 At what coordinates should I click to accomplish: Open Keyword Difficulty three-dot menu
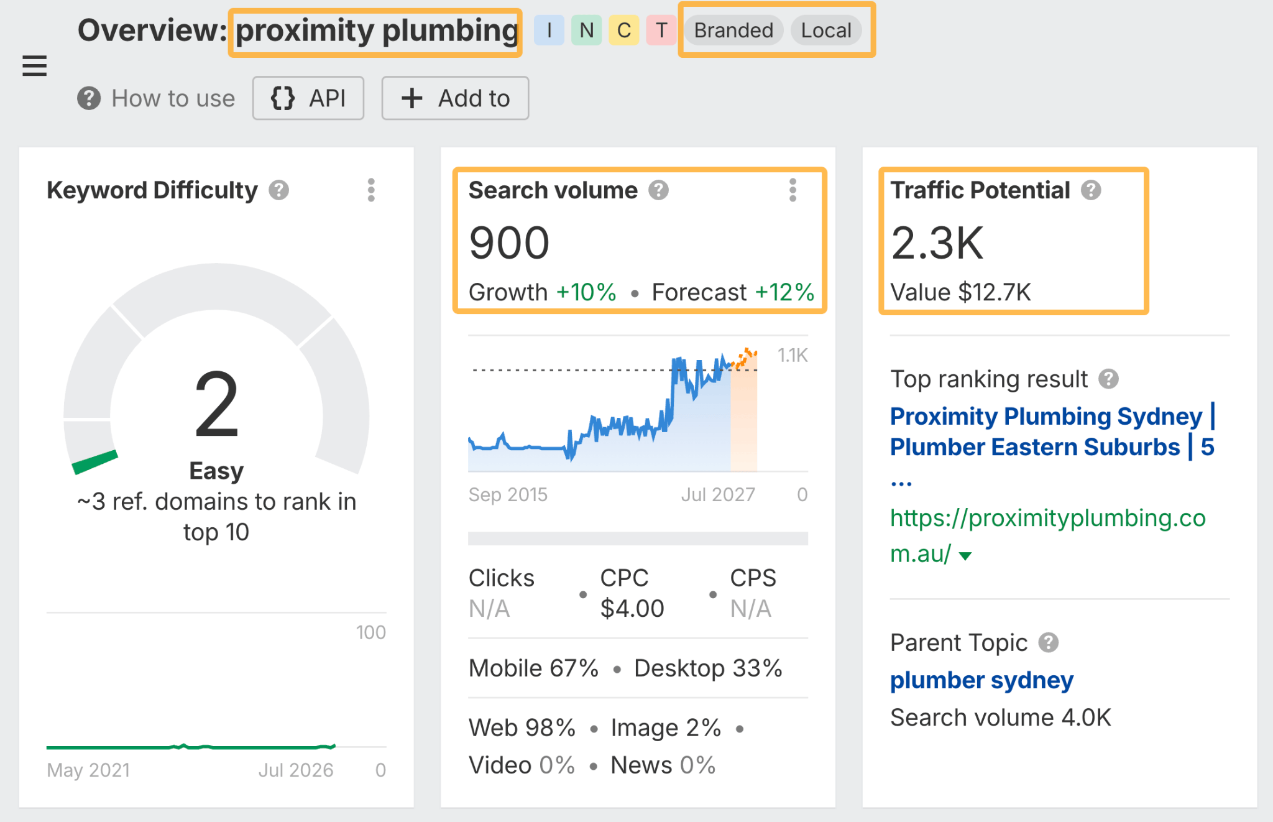pos(371,190)
